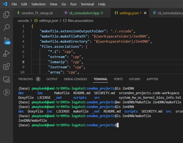The image size is (183, 143).
Task: Open the Selection menu
Action: pos(38,4)
